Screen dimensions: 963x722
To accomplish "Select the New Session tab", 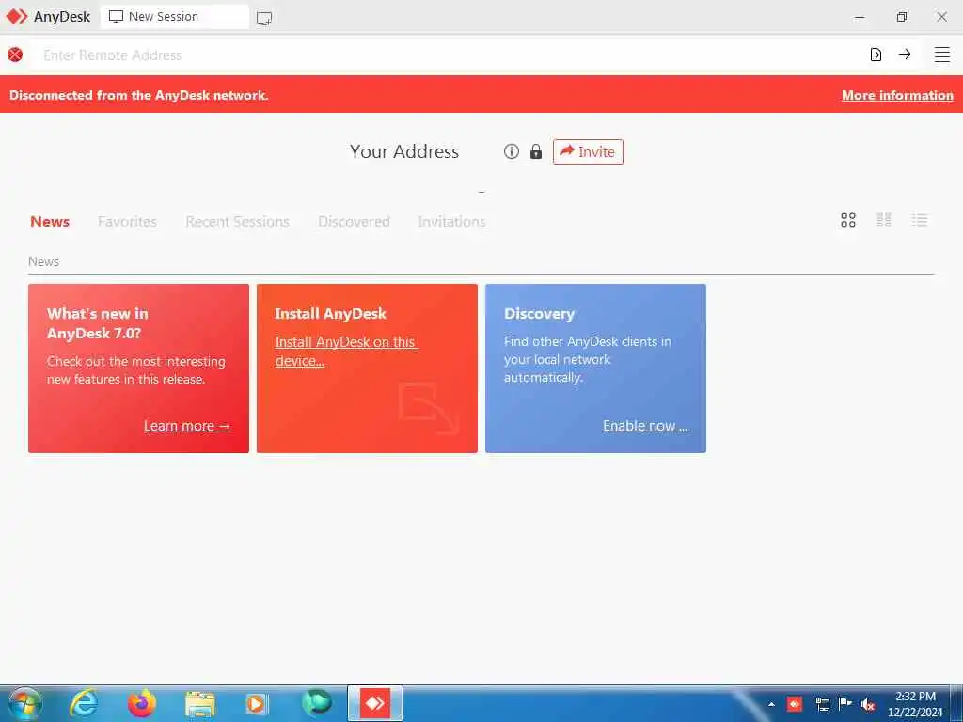I will 174,17.
